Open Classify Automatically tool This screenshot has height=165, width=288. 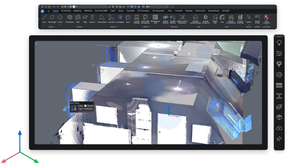[x=196, y=19]
